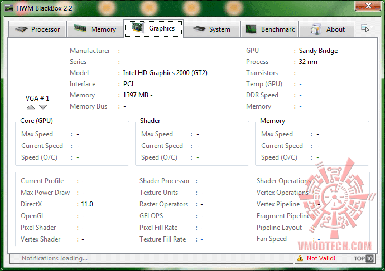Click the Intel HD Graphics 2000 (GT2) model value

(165, 73)
